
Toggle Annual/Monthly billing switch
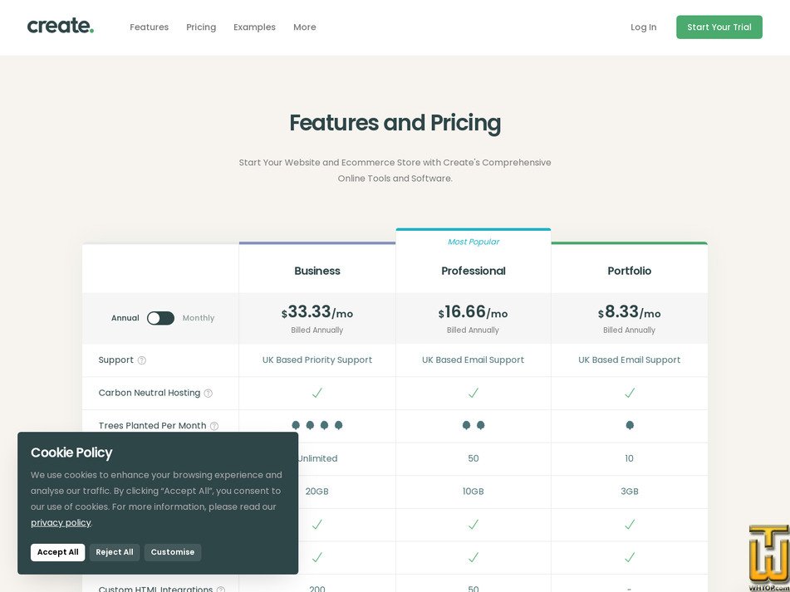(160, 318)
